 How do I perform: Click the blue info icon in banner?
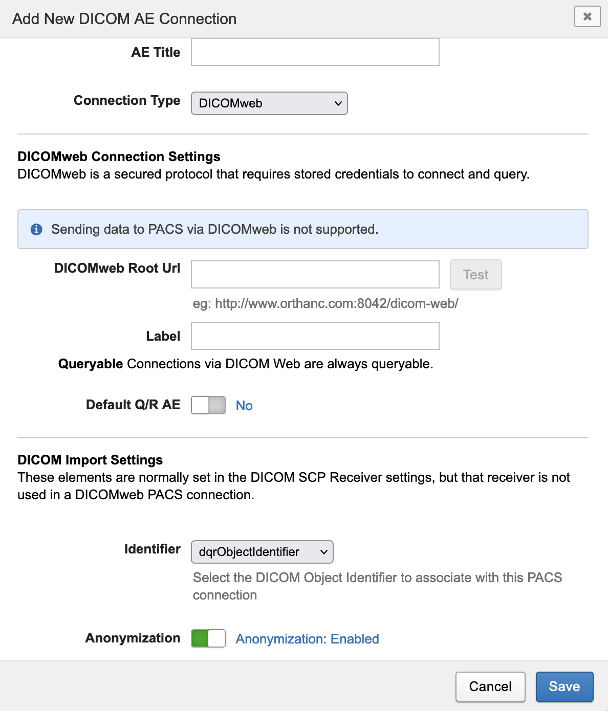[x=36, y=229]
